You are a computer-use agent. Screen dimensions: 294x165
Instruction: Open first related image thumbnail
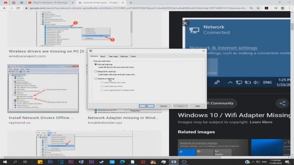[x=213, y=148]
